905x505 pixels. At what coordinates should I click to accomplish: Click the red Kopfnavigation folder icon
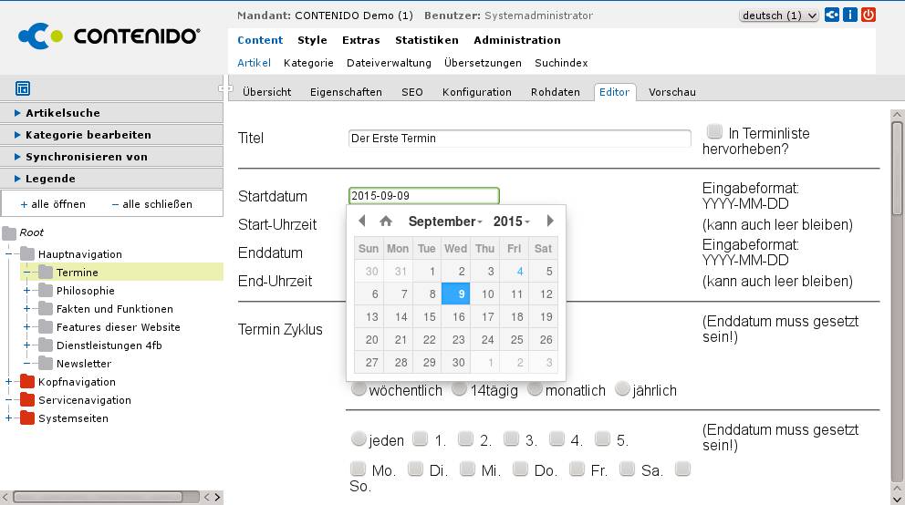tap(27, 382)
